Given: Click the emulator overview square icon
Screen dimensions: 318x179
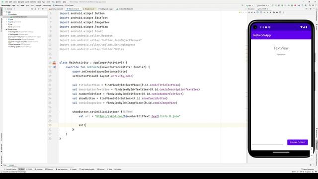Looking at the screenshot, I should click(270, 12).
